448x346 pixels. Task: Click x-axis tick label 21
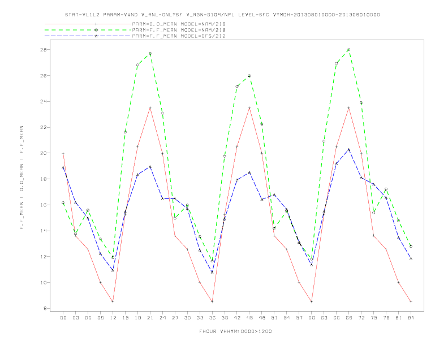pos(150,318)
